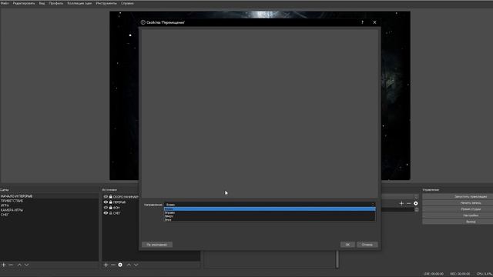Toggle visibility of the СКОРО НАЧИНАЕМ source
Viewport: 493px width, 277px height.
point(106,197)
